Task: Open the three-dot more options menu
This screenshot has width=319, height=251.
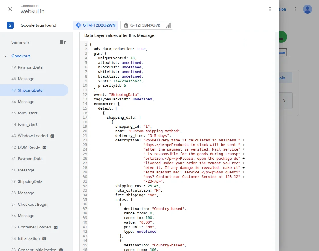Action: pos(270,9)
